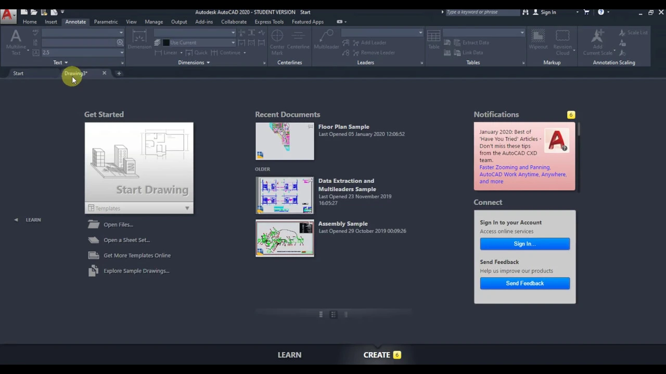Click Open Files link

[x=118, y=224]
